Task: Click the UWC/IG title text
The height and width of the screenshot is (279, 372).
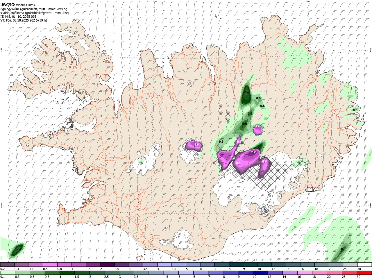Action: click(7, 5)
